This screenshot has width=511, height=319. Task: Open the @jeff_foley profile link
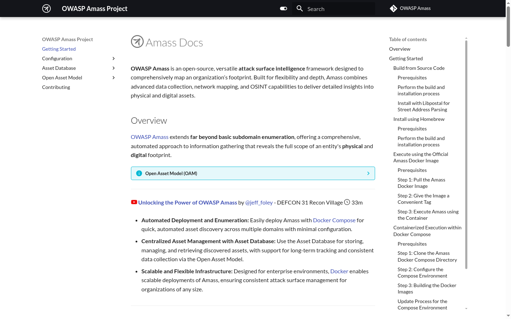(259, 202)
